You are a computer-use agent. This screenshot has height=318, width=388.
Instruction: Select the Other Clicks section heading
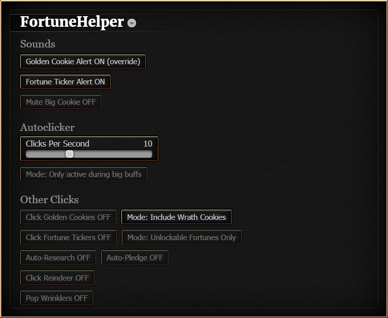coord(49,200)
